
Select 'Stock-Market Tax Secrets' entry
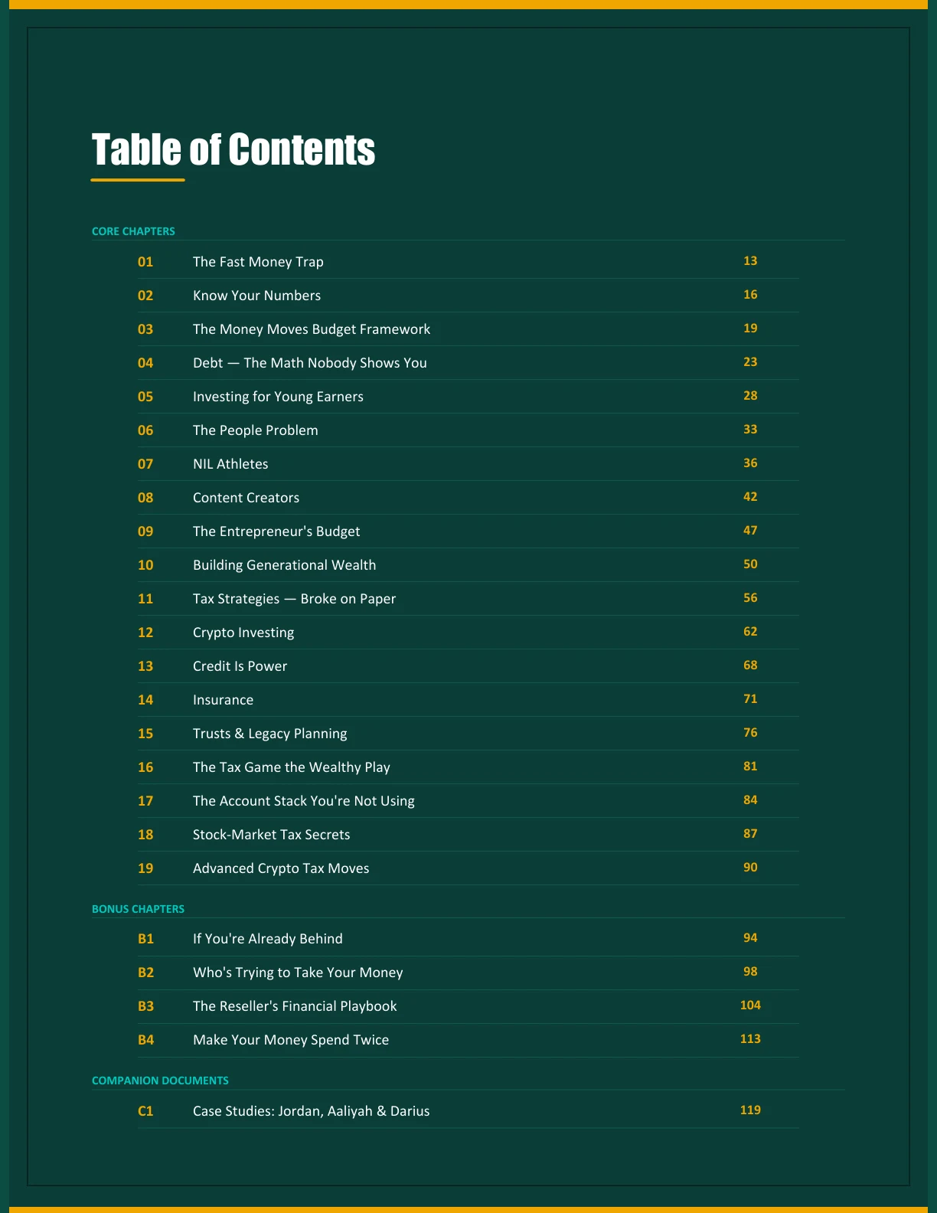tap(271, 835)
